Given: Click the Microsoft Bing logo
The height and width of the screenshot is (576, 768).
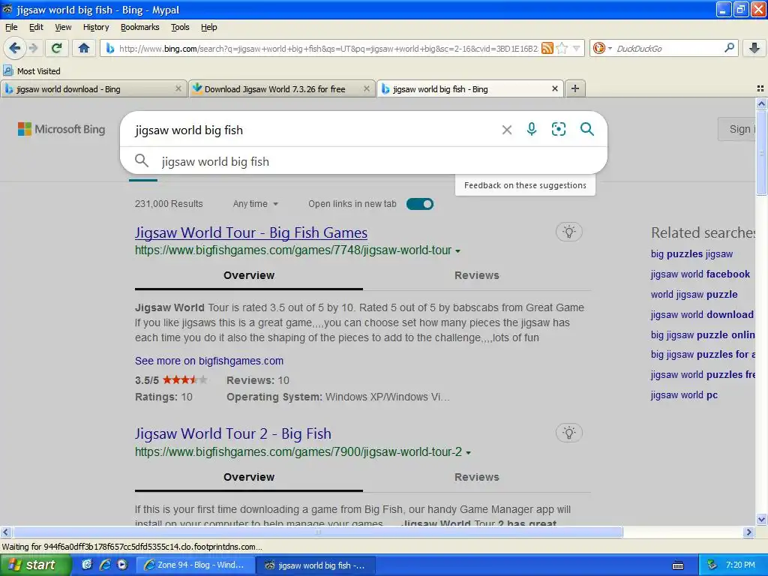Looking at the screenshot, I should pyautogui.click(x=61, y=129).
